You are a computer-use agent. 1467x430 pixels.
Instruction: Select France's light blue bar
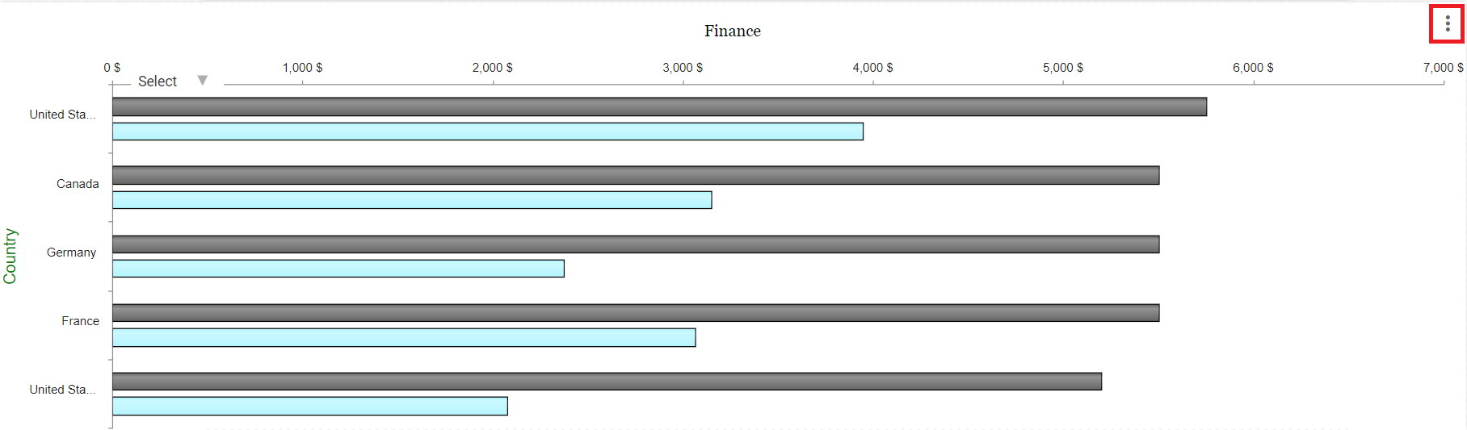tap(403, 337)
